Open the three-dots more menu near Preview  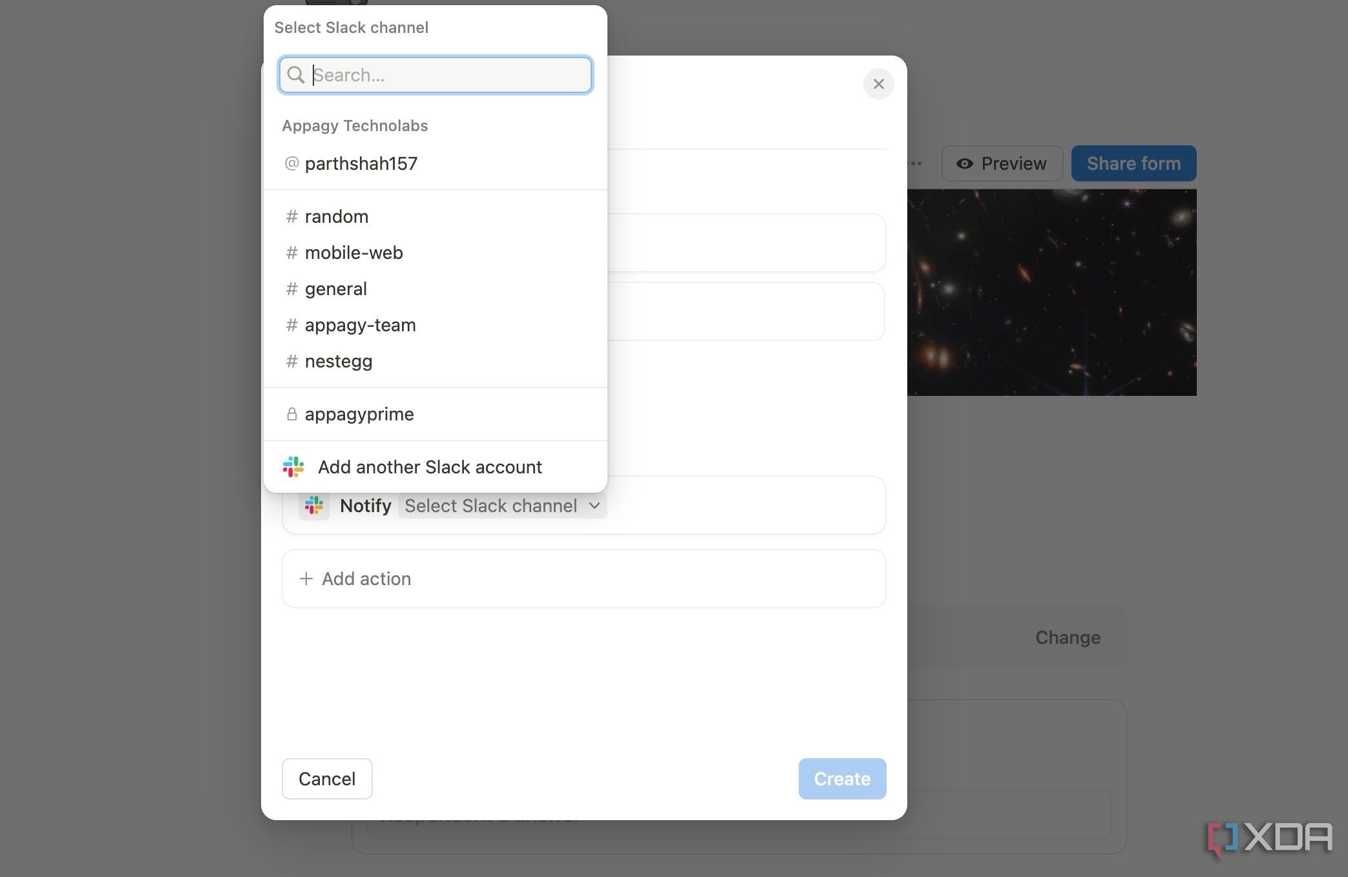[x=915, y=163]
